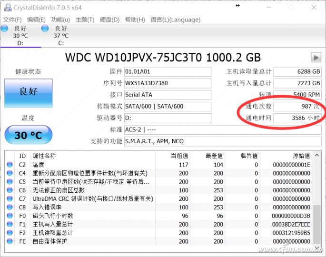Click the transfer mode field SATA/600
Viewport: 326px width, 257px height.
click(x=168, y=107)
